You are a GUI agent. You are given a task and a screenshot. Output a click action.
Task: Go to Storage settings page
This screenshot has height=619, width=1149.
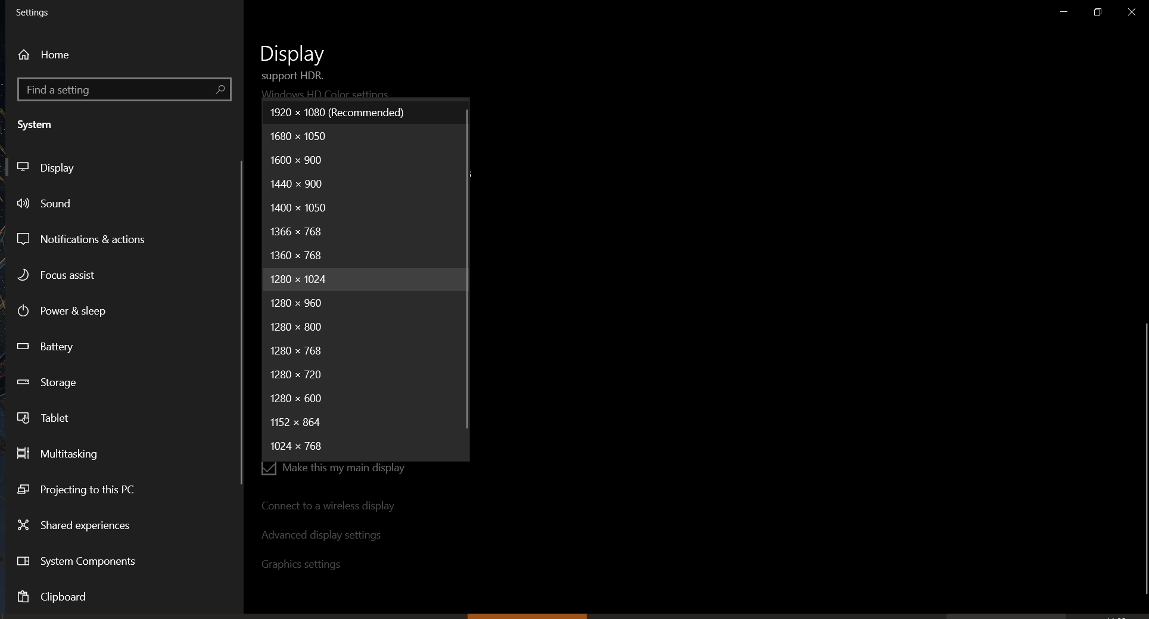pyautogui.click(x=58, y=382)
